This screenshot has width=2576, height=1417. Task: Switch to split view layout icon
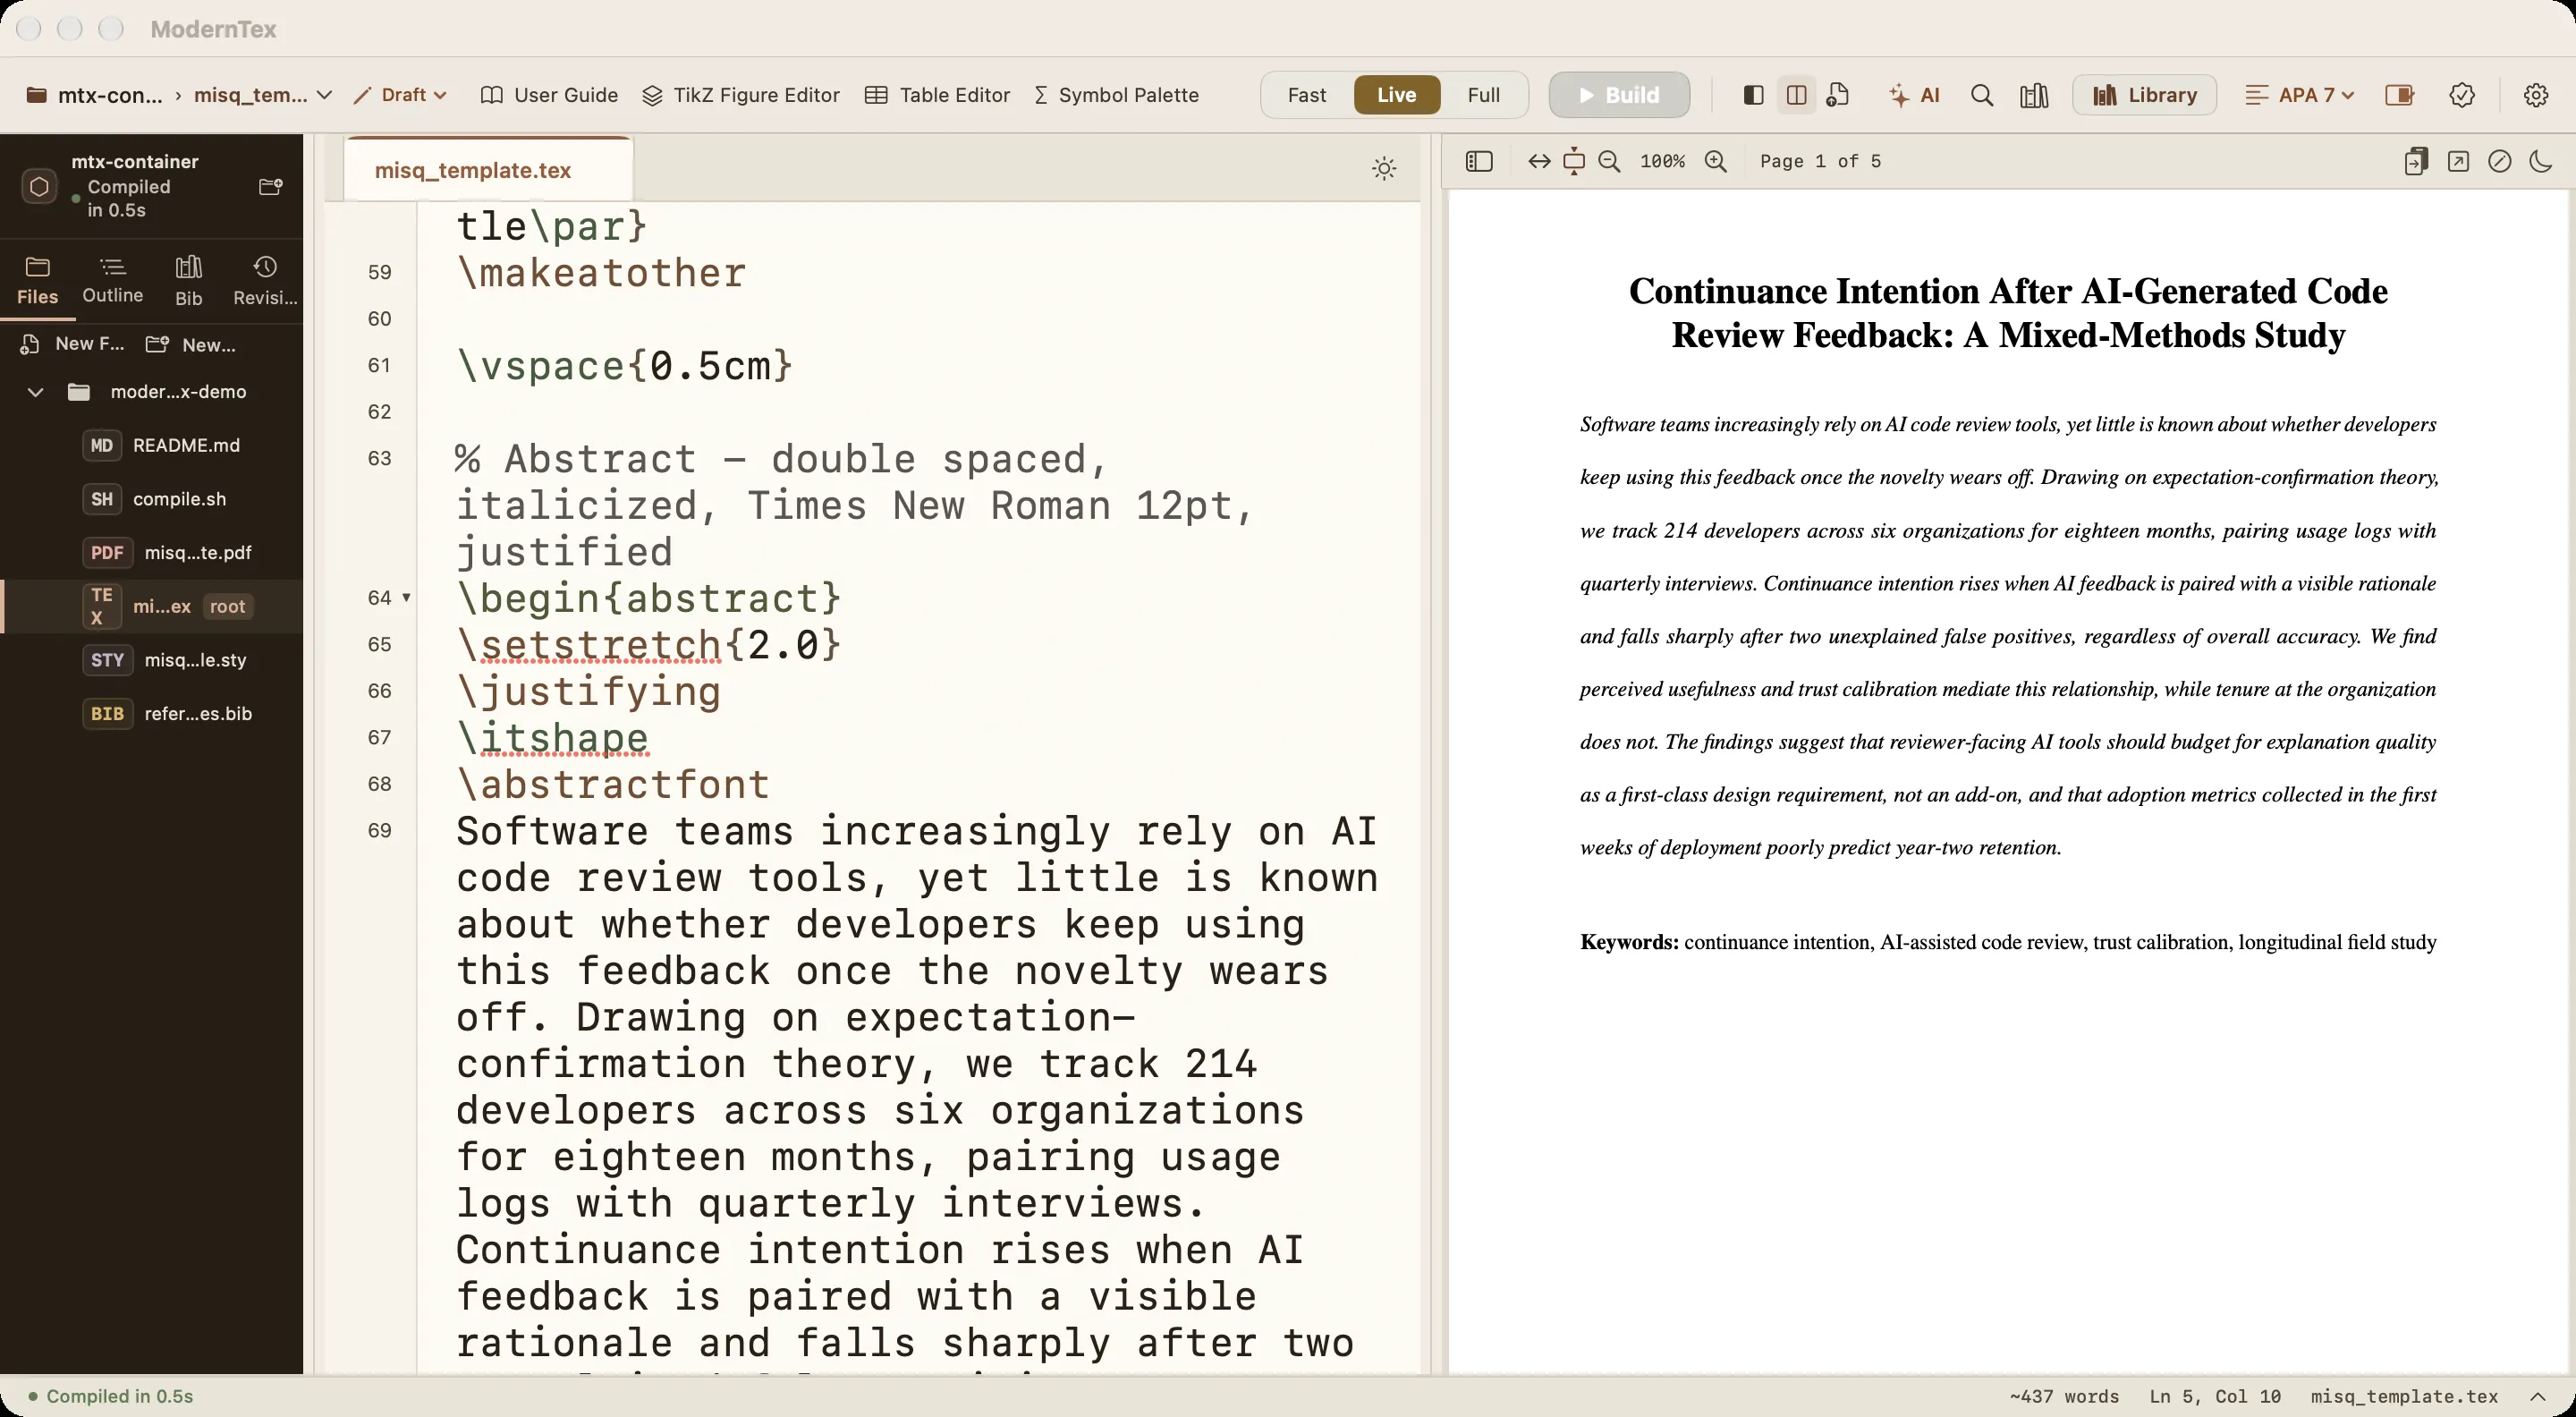click(x=1796, y=95)
